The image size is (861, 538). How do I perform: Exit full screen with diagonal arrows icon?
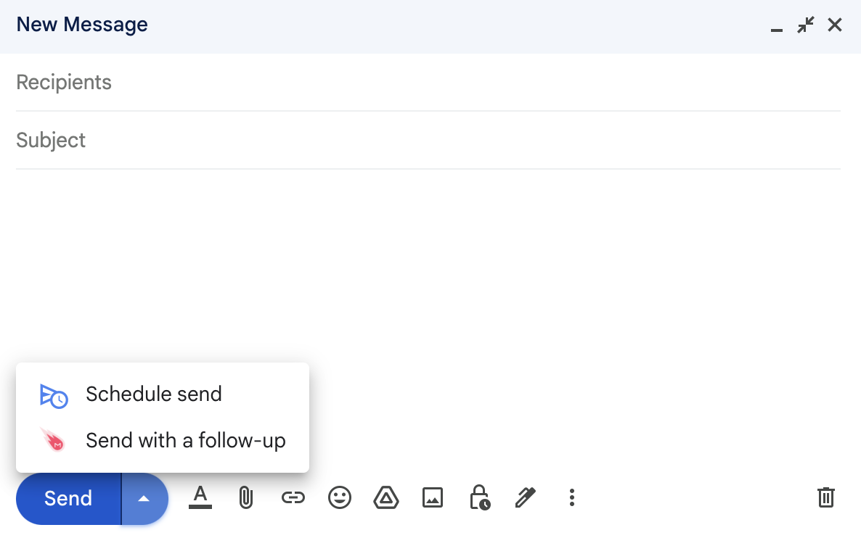pyautogui.click(x=805, y=25)
